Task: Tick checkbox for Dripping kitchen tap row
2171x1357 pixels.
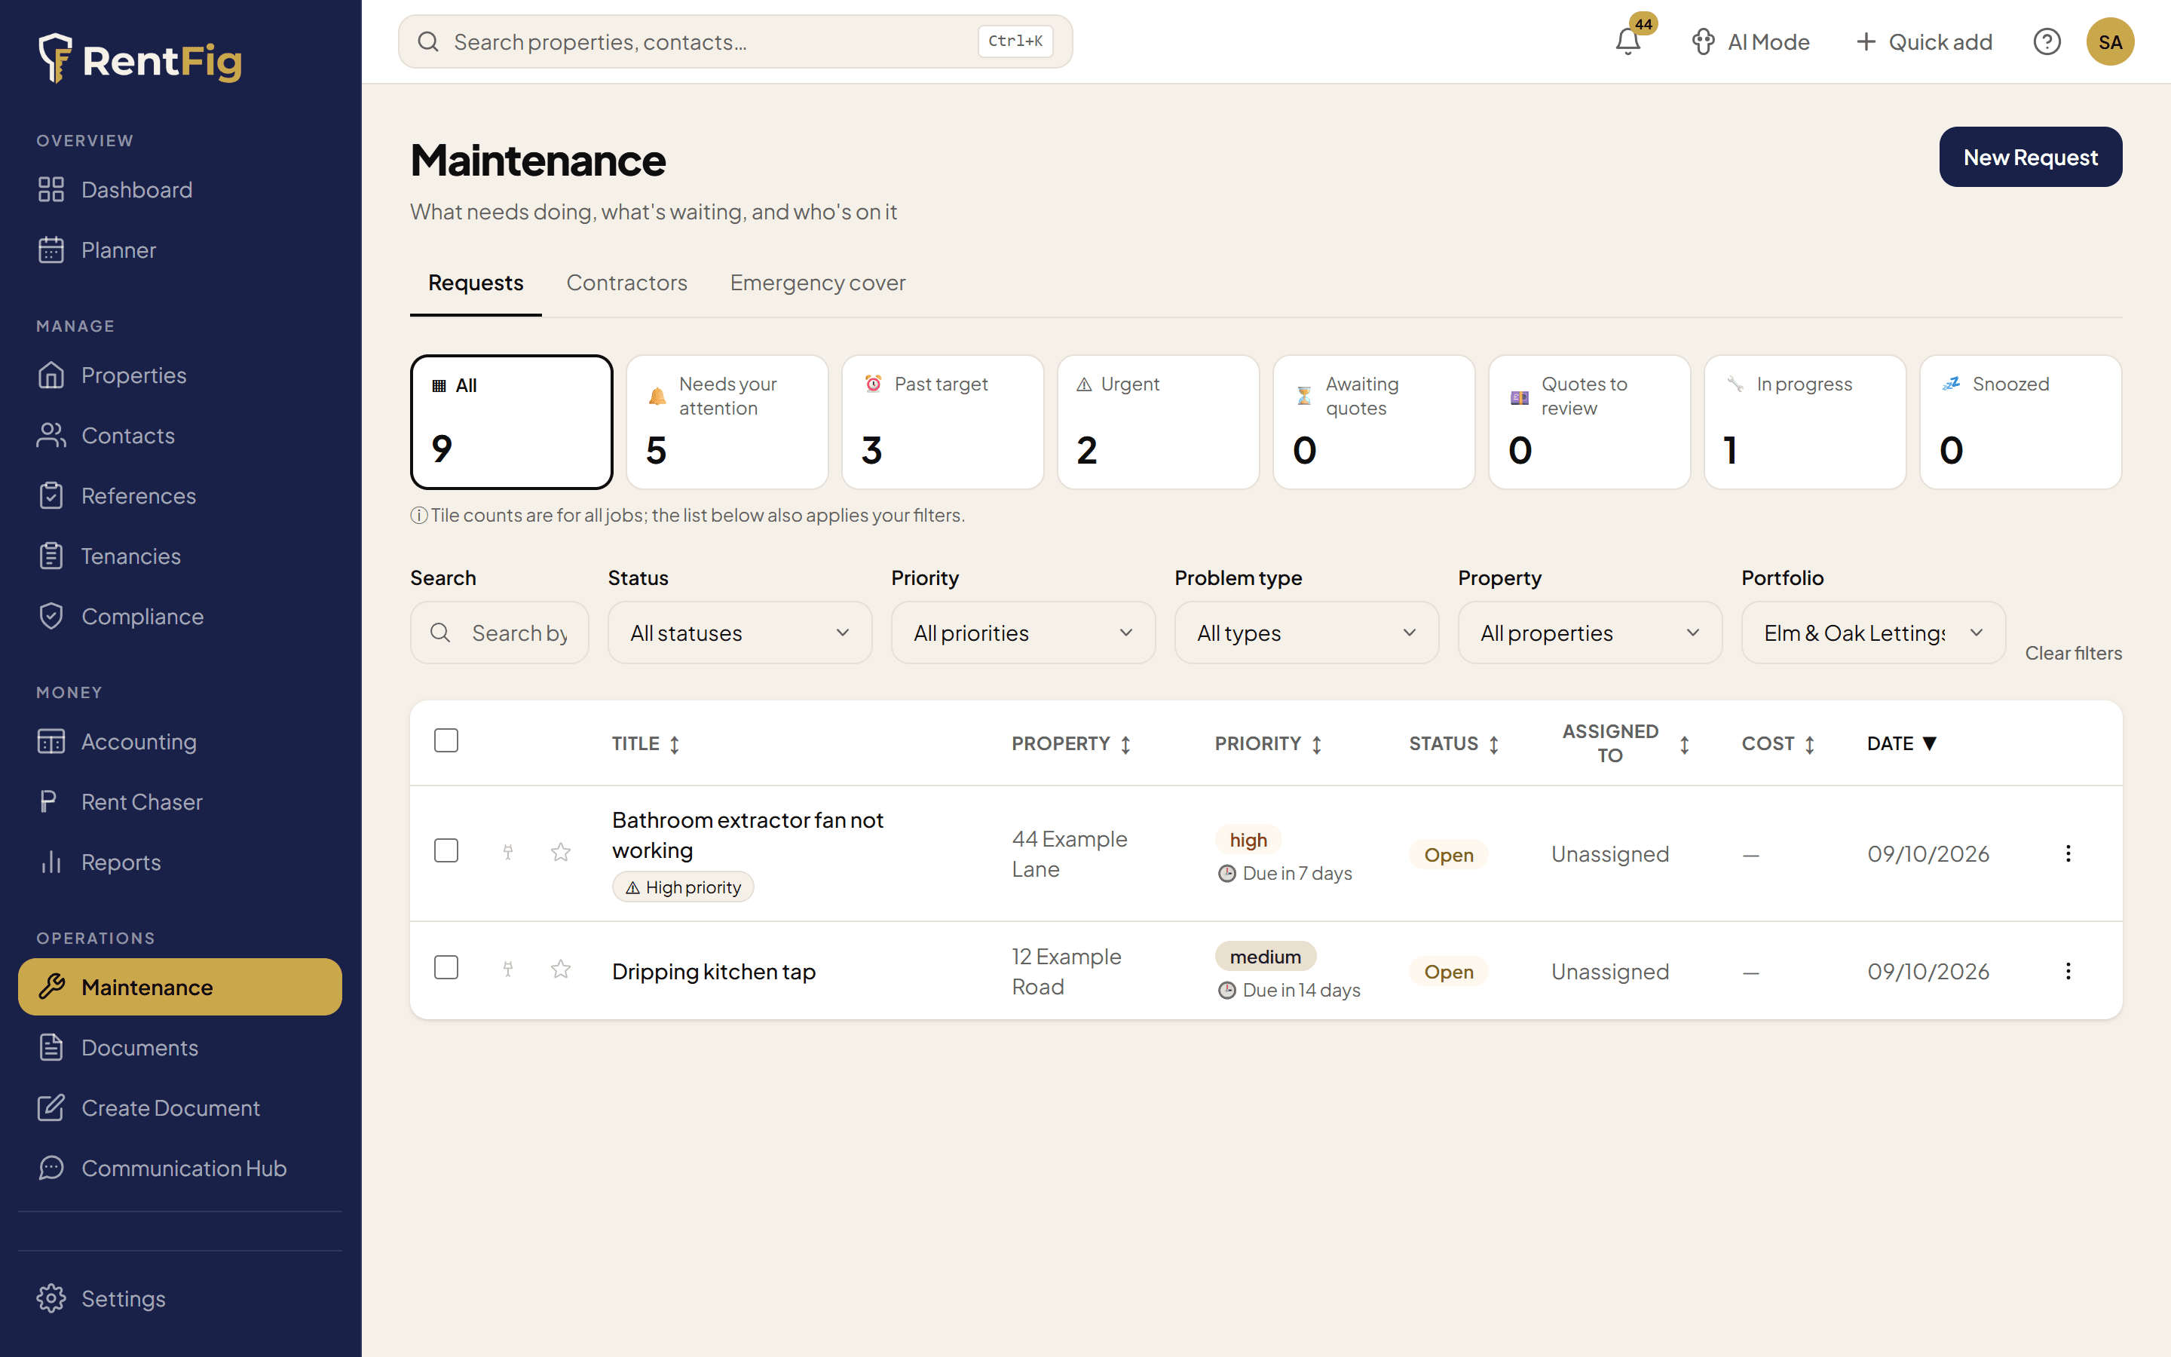Action: (446, 966)
